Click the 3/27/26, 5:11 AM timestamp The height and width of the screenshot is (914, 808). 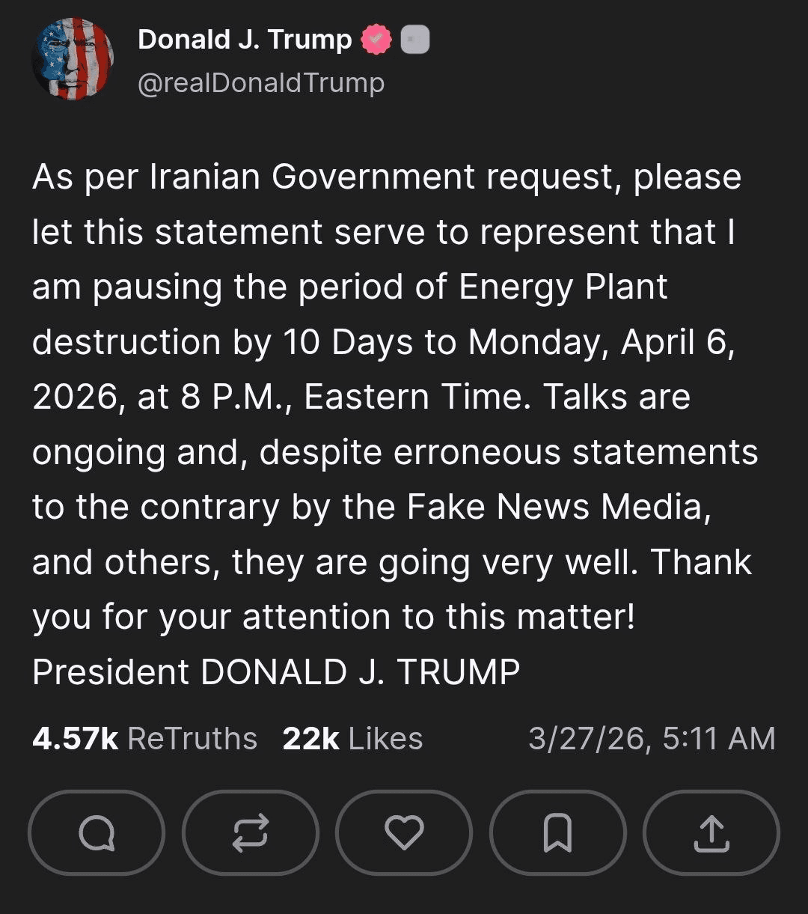[652, 739]
